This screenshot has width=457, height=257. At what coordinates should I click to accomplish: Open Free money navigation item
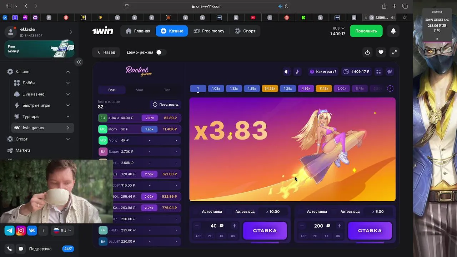(x=209, y=31)
